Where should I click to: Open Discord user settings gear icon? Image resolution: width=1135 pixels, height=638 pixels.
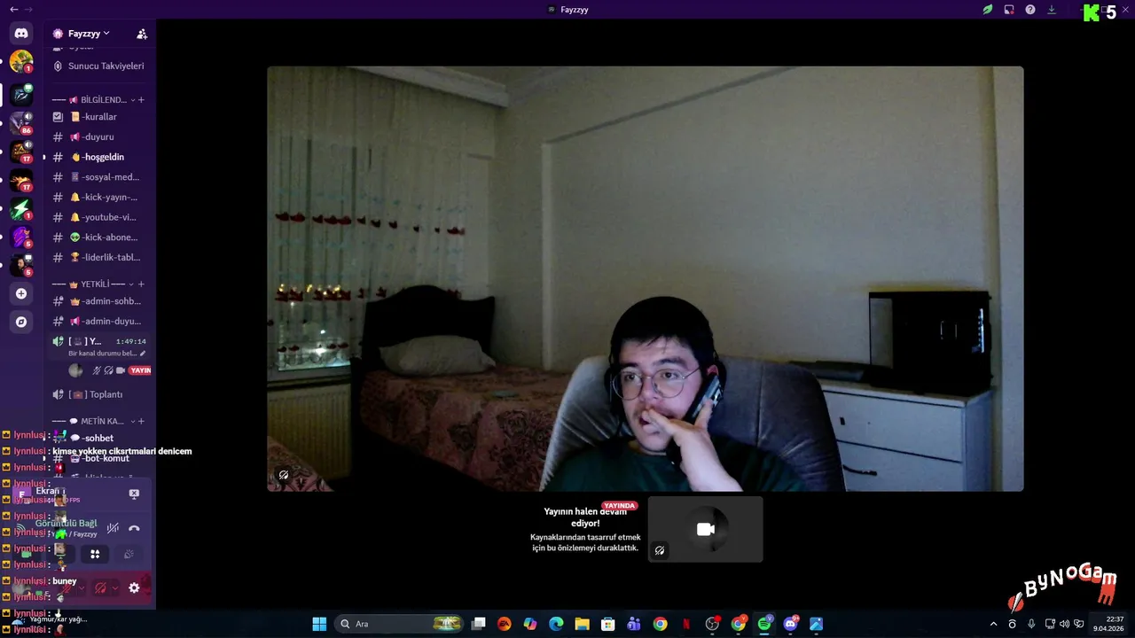click(134, 587)
